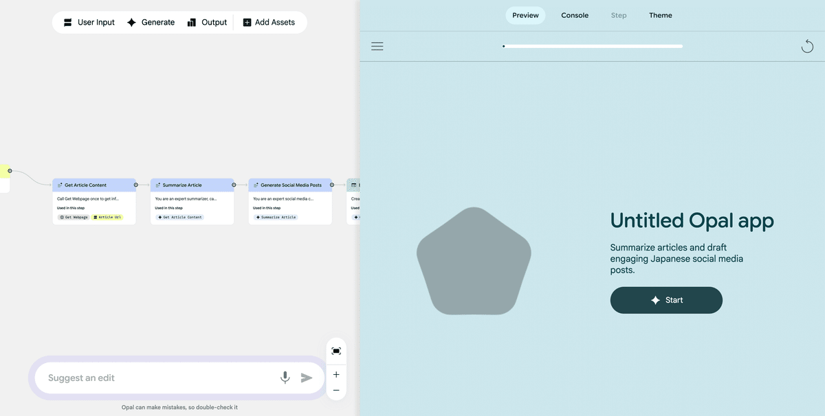Click inside the Suggest an edit field

pos(137,378)
